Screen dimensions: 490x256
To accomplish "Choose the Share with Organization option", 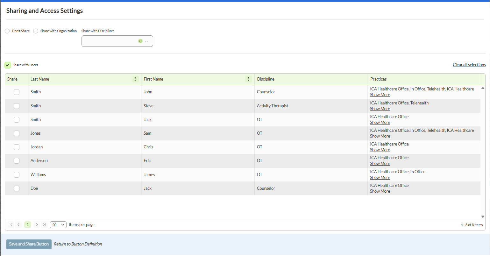I will [x=36, y=31].
